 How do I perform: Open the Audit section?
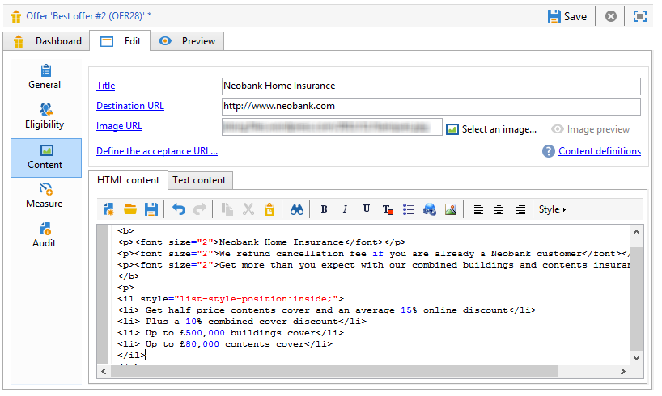[45, 235]
